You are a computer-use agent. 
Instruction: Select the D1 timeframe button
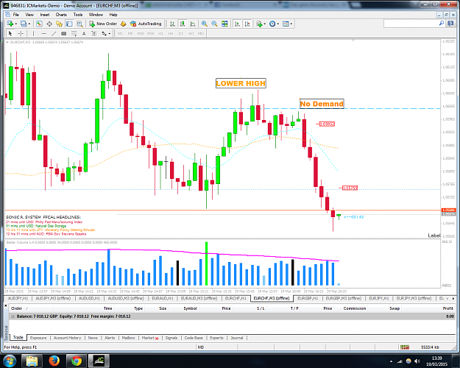[x=181, y=34]
